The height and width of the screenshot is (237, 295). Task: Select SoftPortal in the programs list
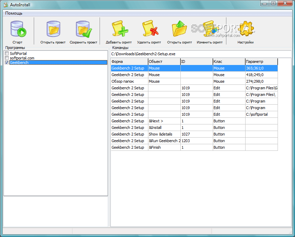pos(18,54)
